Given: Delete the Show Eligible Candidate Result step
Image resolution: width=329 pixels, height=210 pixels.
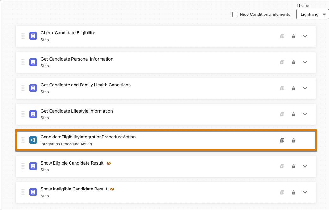Looking at the screenshot, I should [294, 166].
